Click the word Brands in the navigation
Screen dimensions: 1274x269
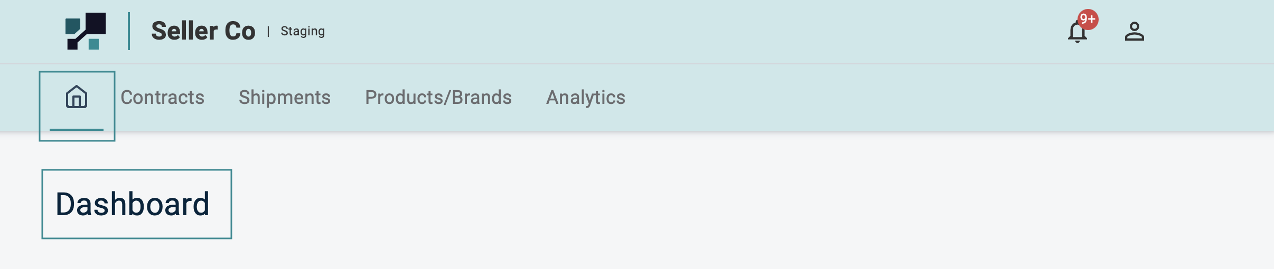[482, 98]
